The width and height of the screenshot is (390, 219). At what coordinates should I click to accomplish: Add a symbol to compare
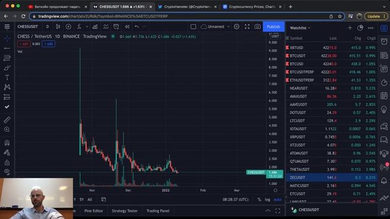pyautogui.click(x=68, y=27)
